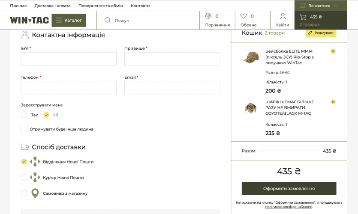Open ШАРФ ШЕМАГ product title link
The width and height of the screenshot is (358, 214).
(x=289, y=107)
